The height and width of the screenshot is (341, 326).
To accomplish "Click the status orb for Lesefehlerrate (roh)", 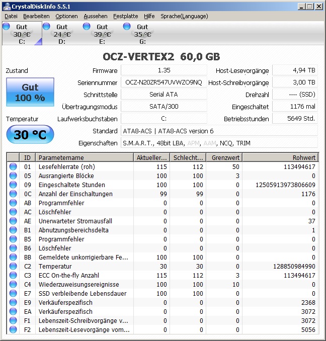I will 13,166.
